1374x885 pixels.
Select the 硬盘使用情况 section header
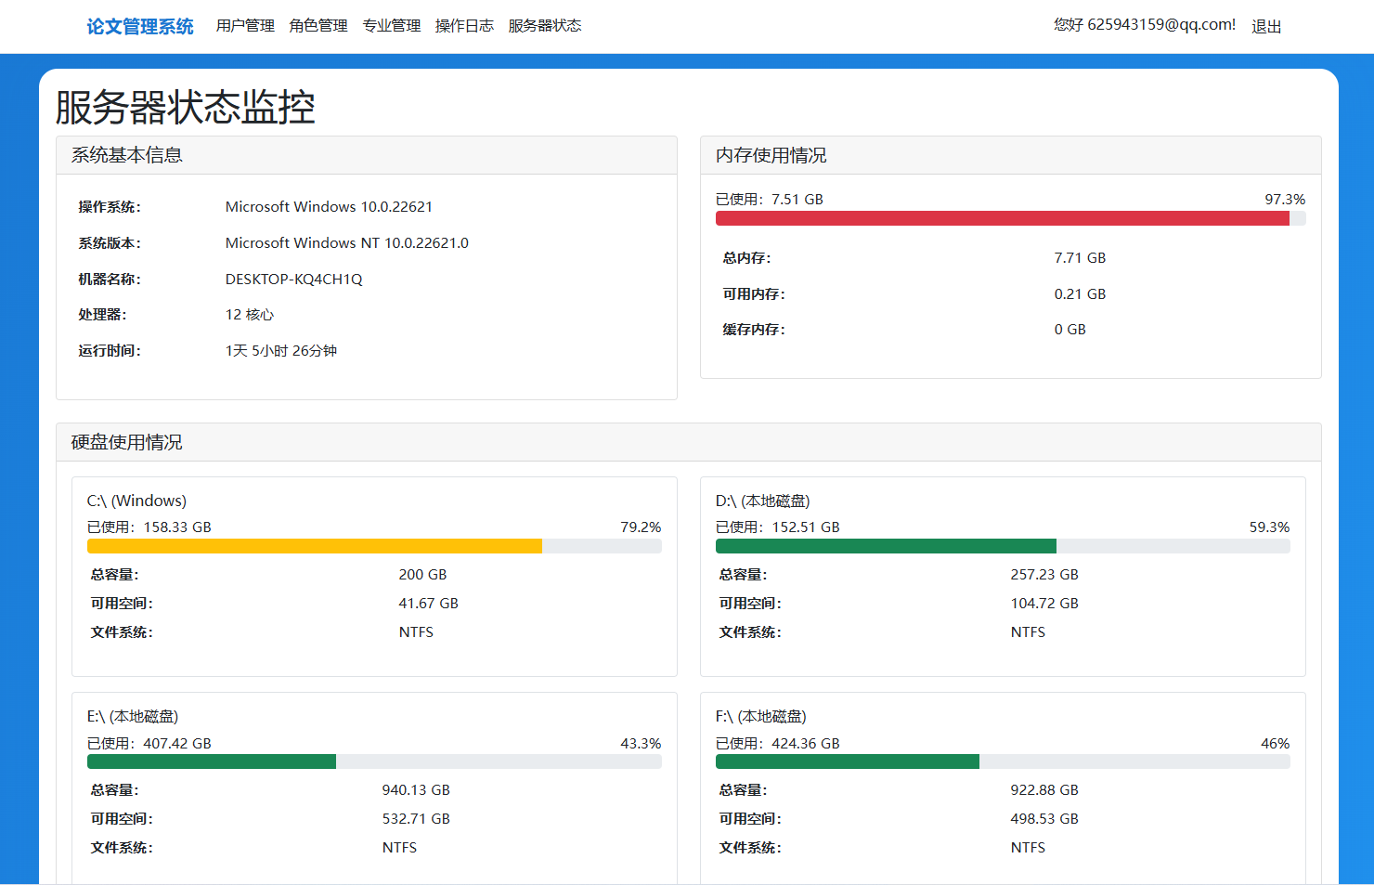(689, 442)
